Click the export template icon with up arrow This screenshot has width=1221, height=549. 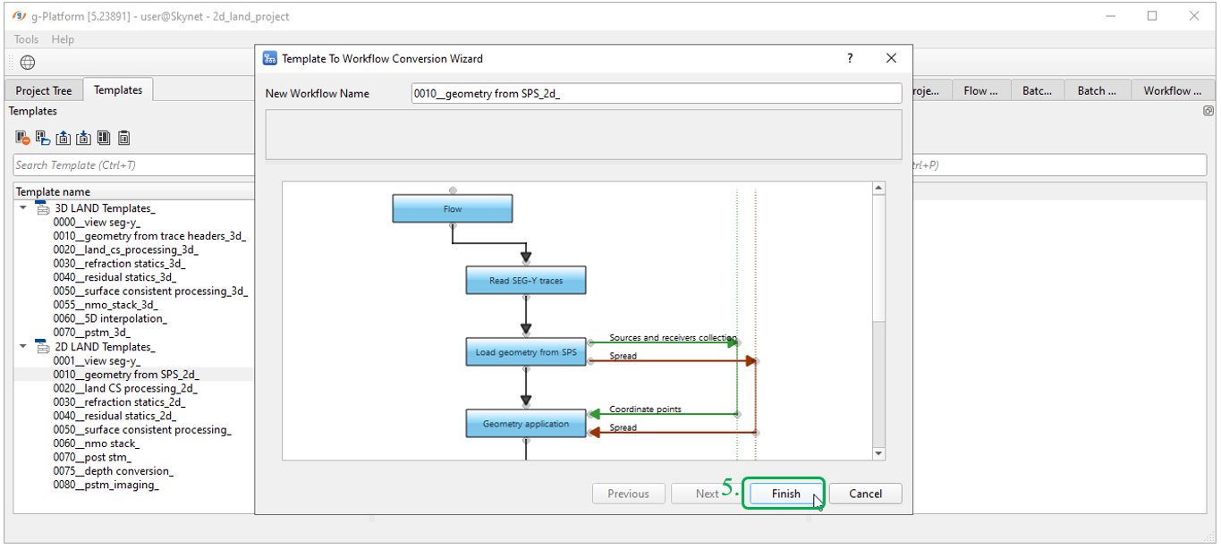tap(64, 138)
